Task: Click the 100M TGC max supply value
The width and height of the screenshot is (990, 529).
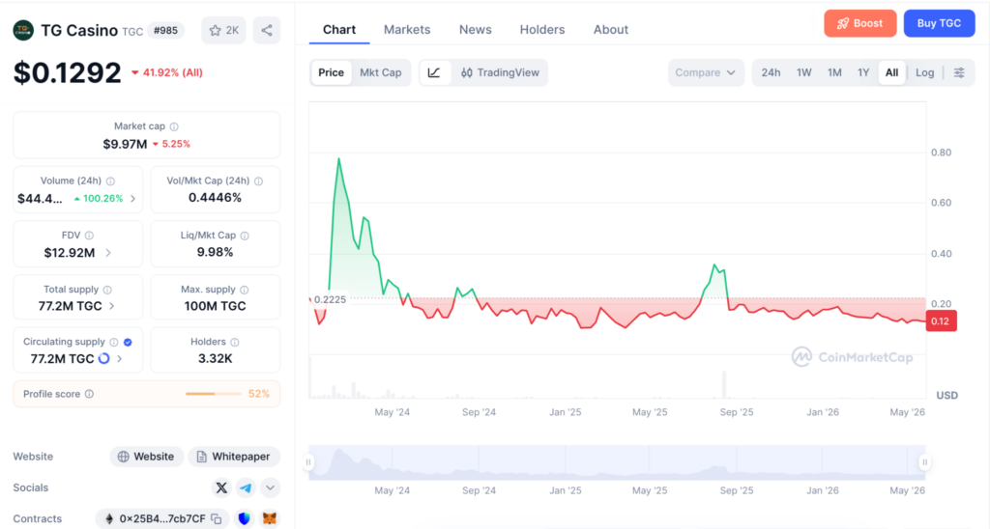Action: [216, 306]
